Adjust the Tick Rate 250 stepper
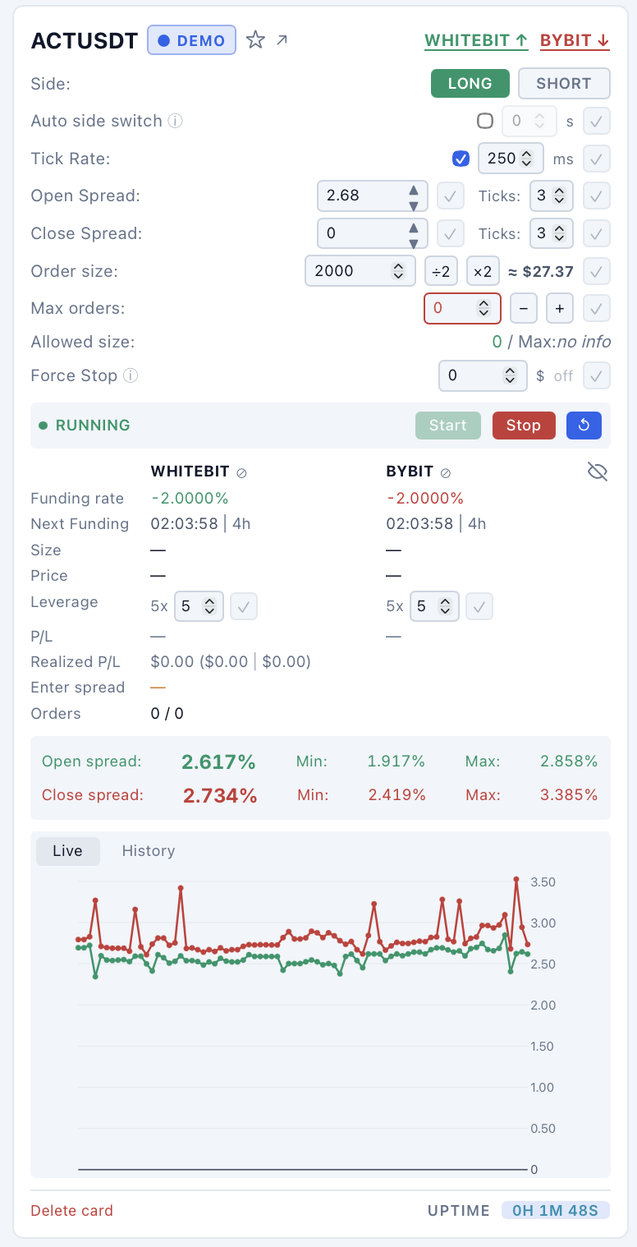Viewport: 637px width, 1247px height. click(x=527, y=158)
